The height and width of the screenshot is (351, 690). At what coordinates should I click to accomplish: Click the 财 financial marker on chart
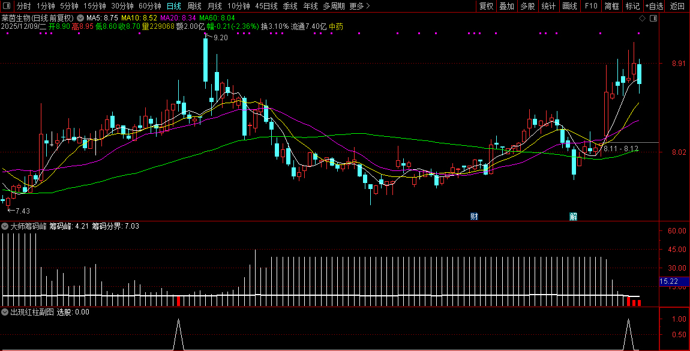[474, 216]
